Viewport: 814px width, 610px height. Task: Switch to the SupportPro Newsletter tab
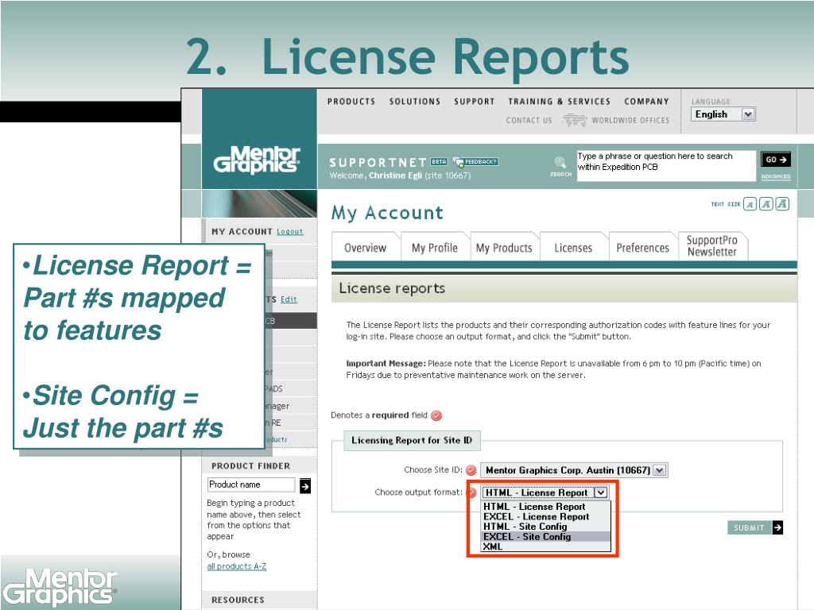[x=711, y=246]
